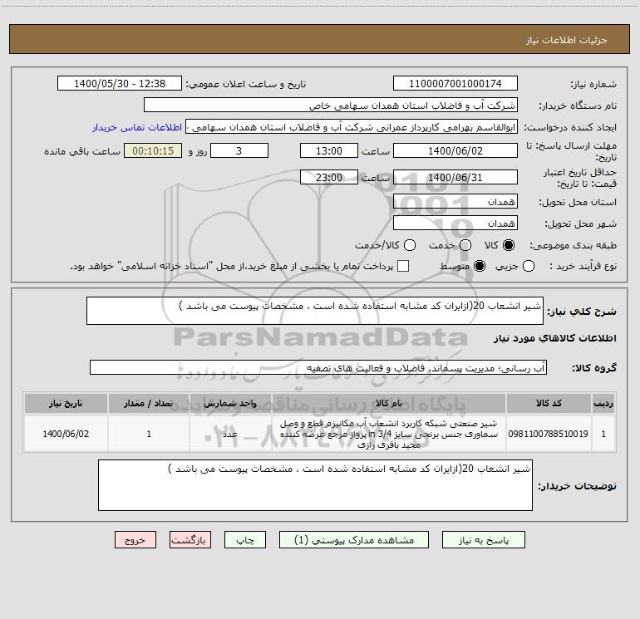Click the quantity cell showing 1

pyautogui.click(x=149, y=434)
